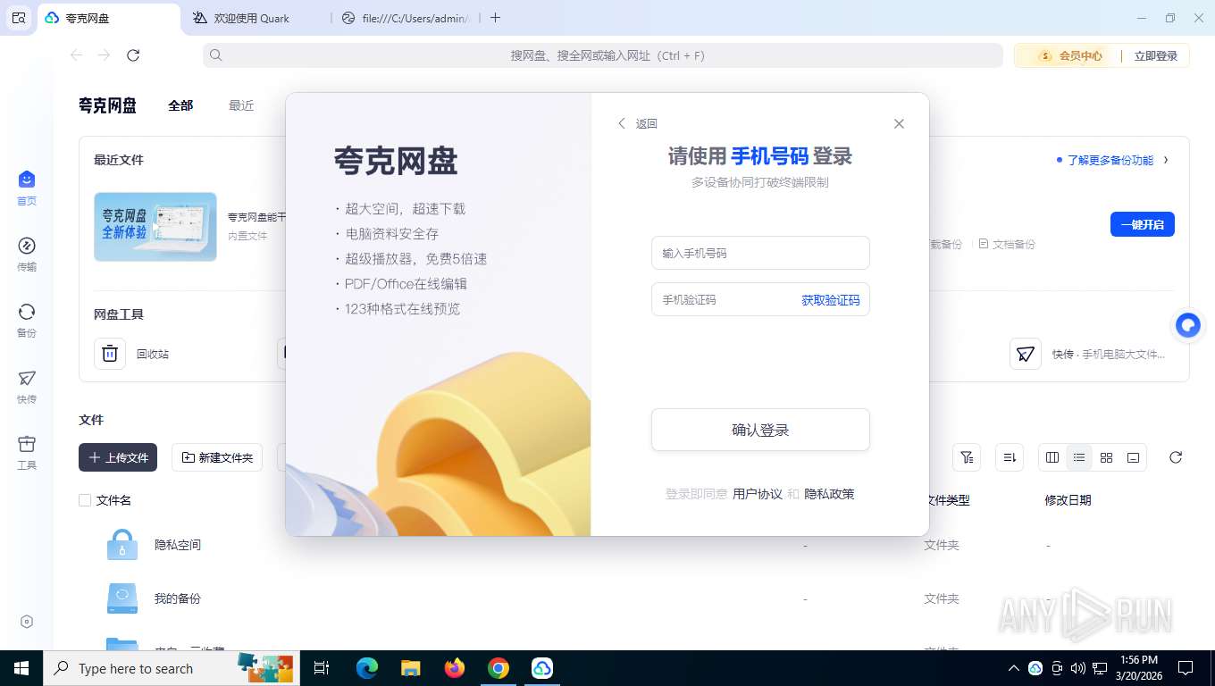Open the 用户协议 link
The height and width of the screenshot is (686, 1215).
[758, 494]
